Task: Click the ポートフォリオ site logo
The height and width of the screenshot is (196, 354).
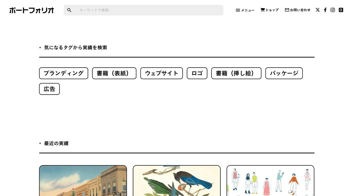Action: coord(32,10)
